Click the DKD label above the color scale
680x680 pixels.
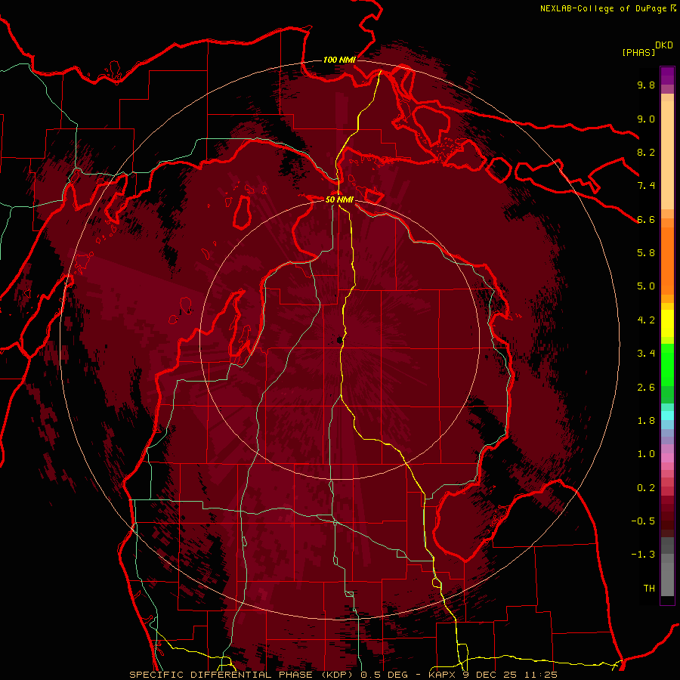(x=664, y=45)
